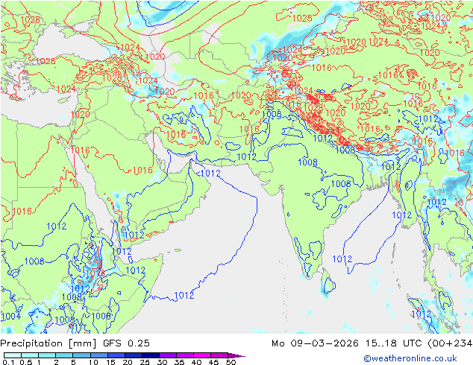The width and height of the screenshot is (473, 365).
Task: Select magenta legend swatch between 40 and 45
Action: [202, 355]
